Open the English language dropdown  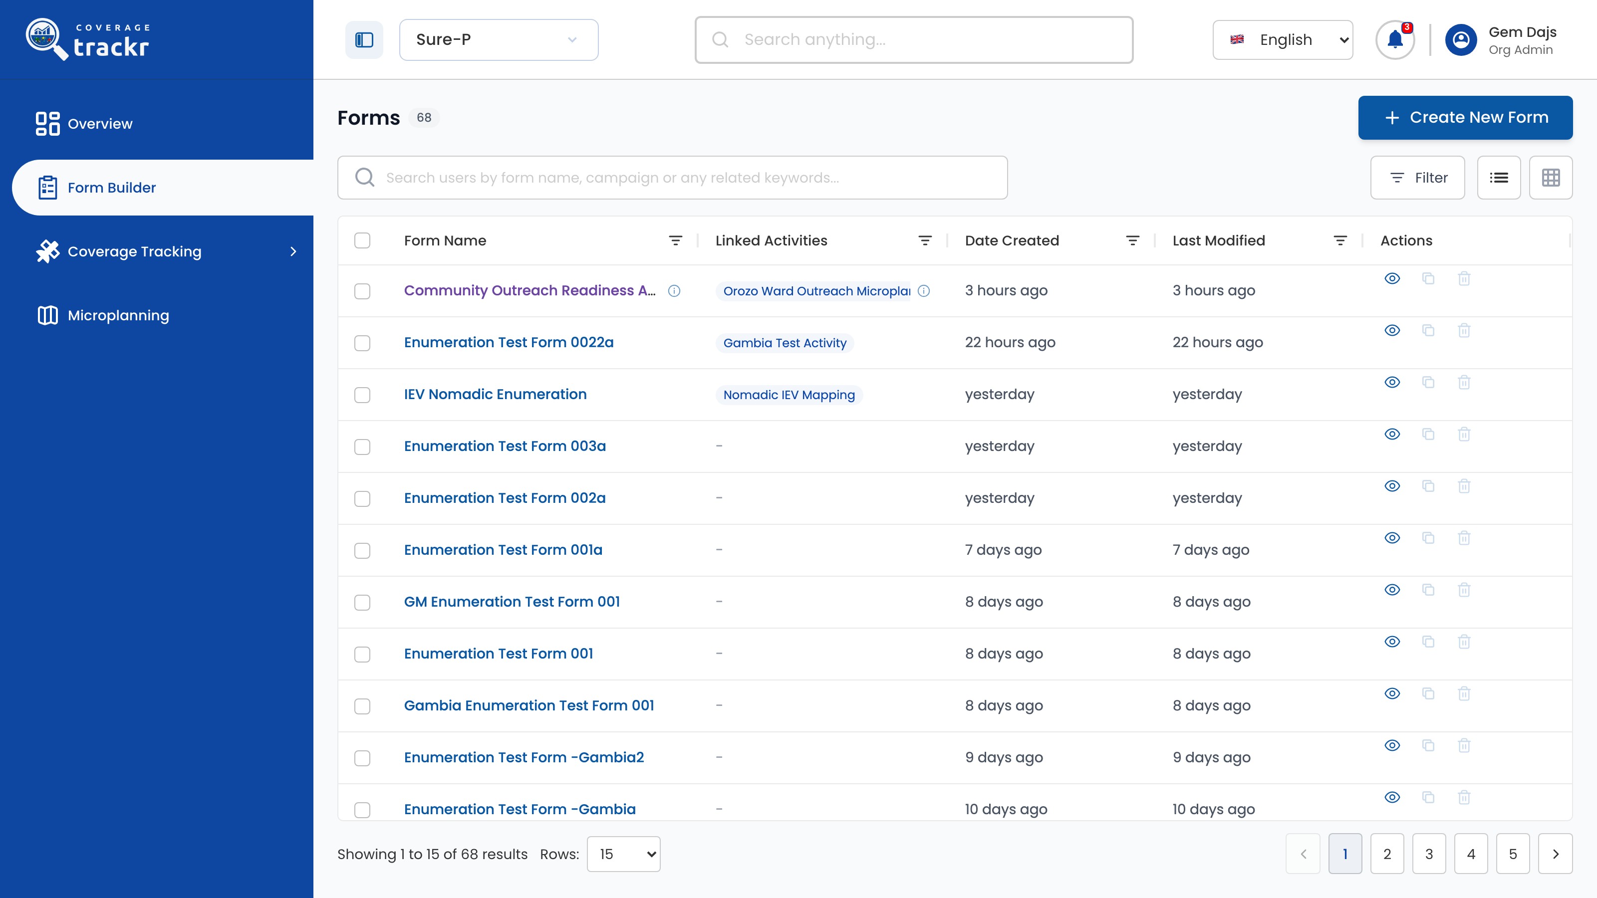point(1283,40)
